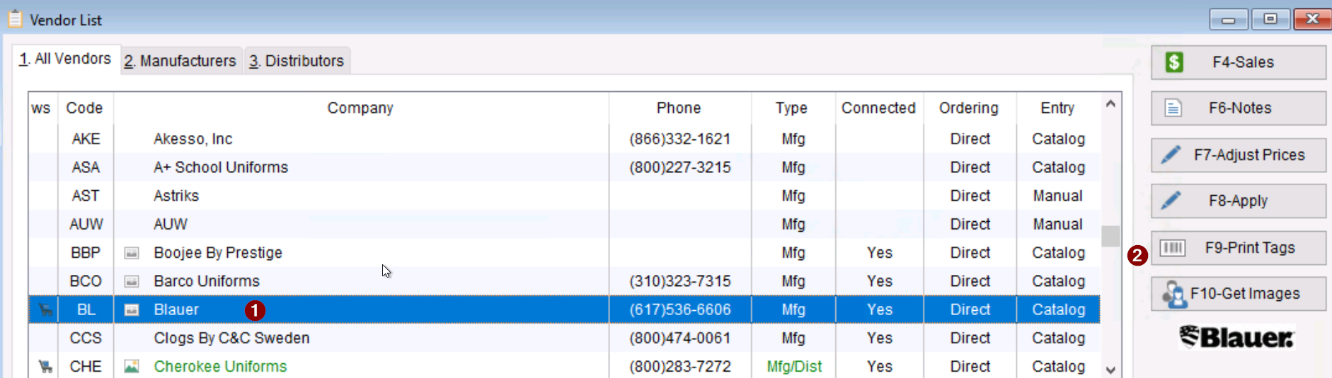This screenshot has height=378, width=1332.
Task: Click the cart icon in the CHE row
Action: pos(45,366)
